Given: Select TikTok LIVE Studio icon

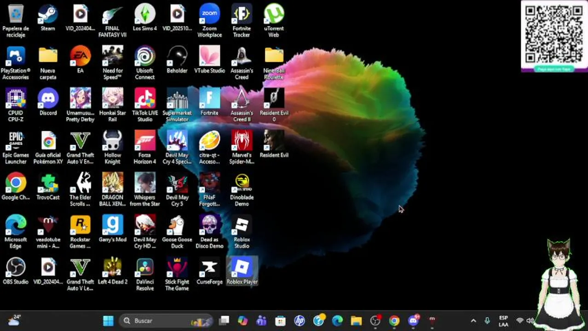Looking at the screenshot, I should (145, 106).
